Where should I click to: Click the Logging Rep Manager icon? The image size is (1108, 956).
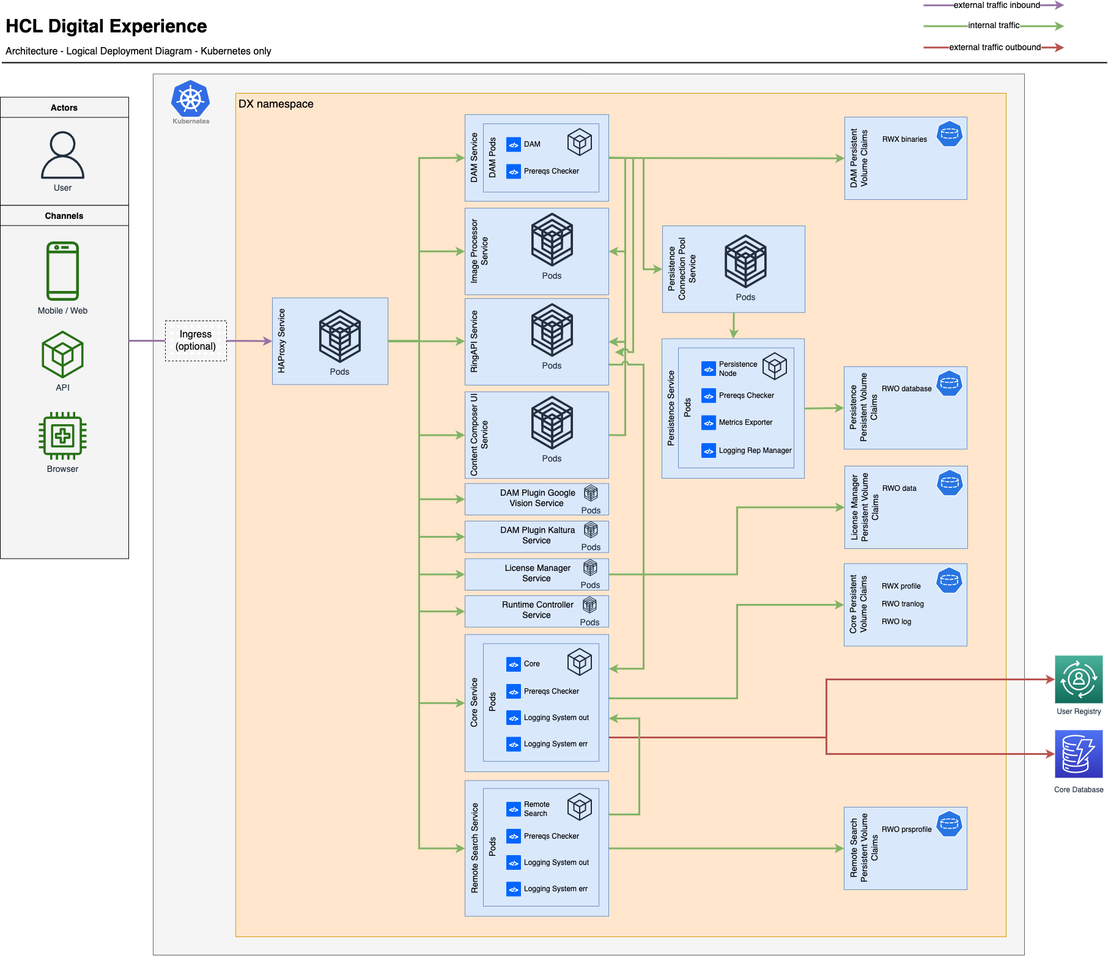pos(708,450)
